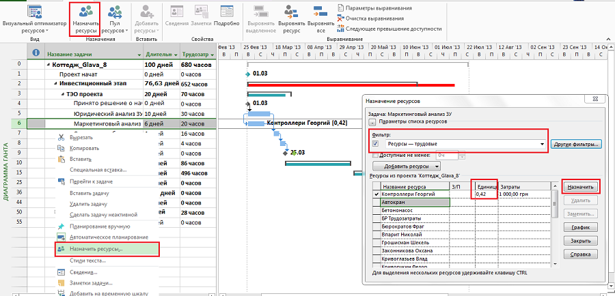Toggle the Фильтр checkbox in dialog

375,144
